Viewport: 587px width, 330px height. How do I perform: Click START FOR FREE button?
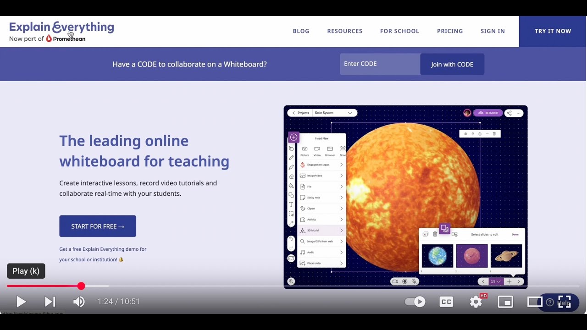(98, 226)
